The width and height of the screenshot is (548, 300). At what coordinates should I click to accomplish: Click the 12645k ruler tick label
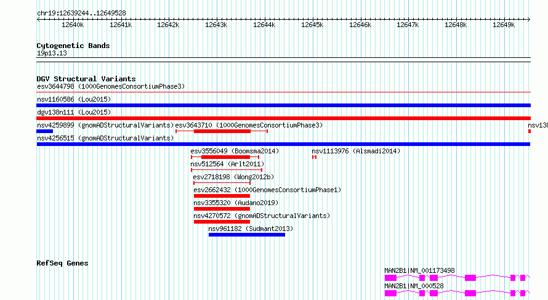pyautogui.click(x=312, y=25)
